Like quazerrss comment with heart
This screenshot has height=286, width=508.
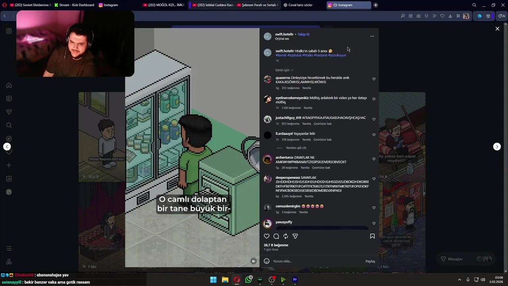coord(374,79)
